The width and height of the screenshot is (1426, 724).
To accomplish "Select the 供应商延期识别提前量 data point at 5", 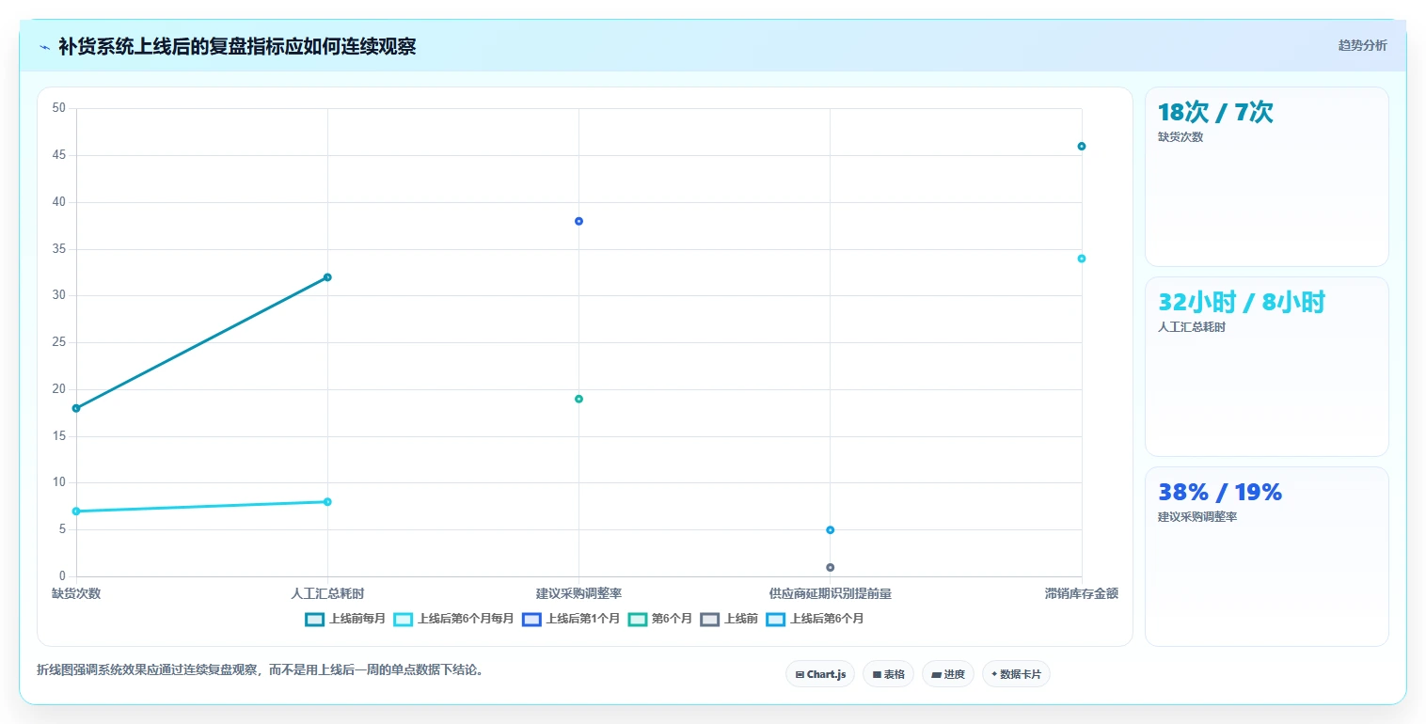I will pos(830,529).
